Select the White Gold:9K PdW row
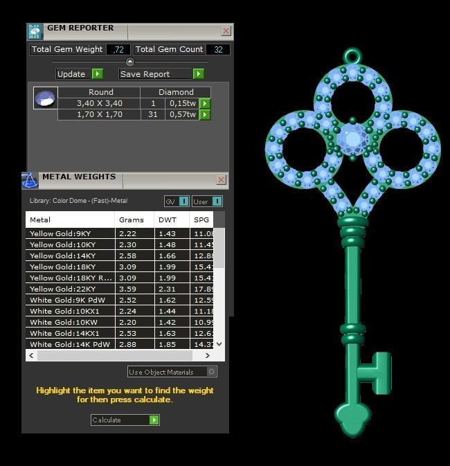This screenshot has width=450, height=466. pos(120,300)
